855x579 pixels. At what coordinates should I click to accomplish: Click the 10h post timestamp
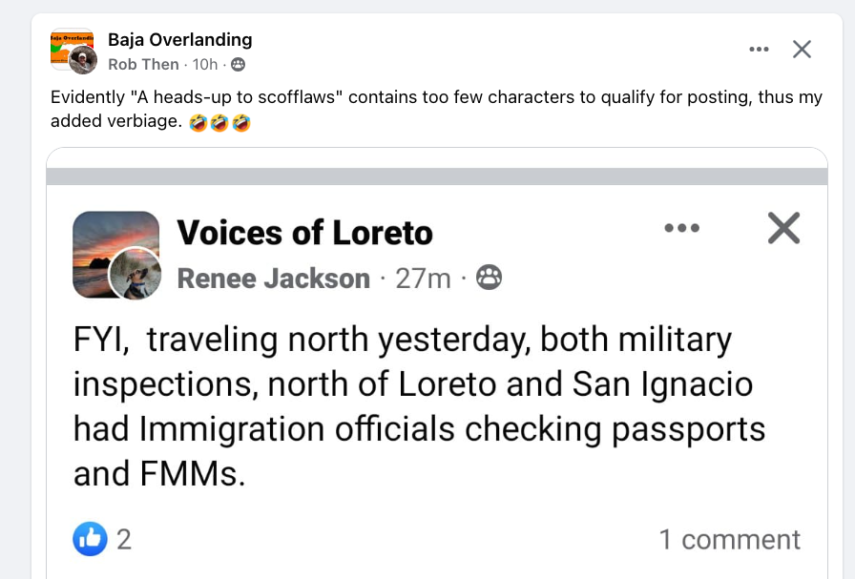click(x=205, y=64)
